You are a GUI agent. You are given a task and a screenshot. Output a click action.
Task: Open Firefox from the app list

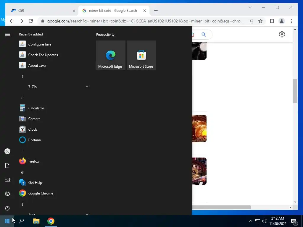click(x=54, y=161)
